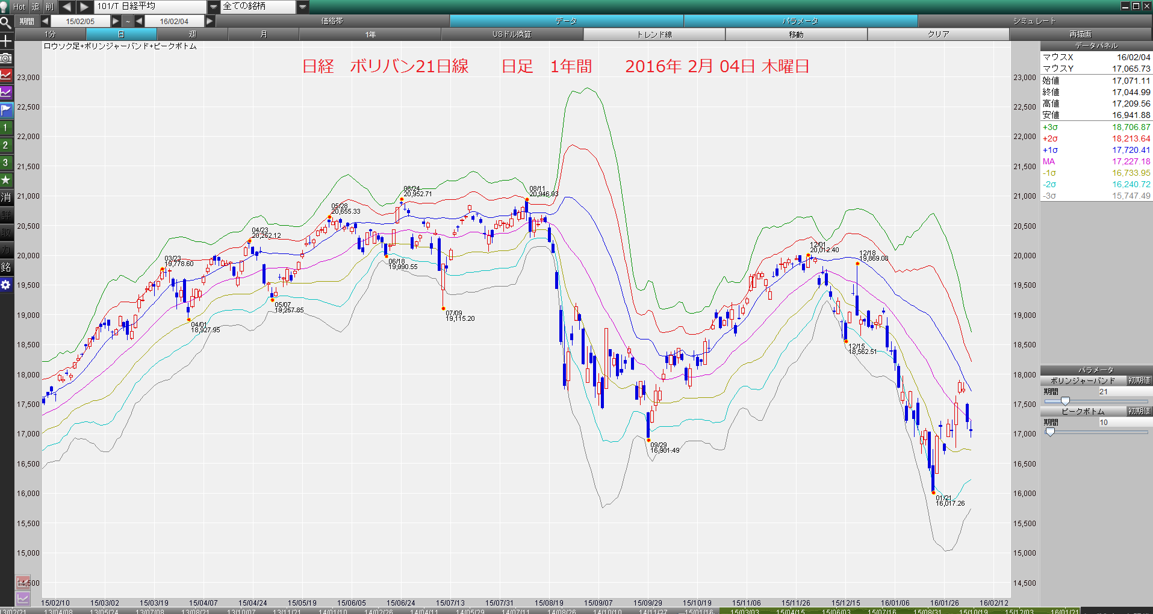Click the Hot button

(19, 7)
